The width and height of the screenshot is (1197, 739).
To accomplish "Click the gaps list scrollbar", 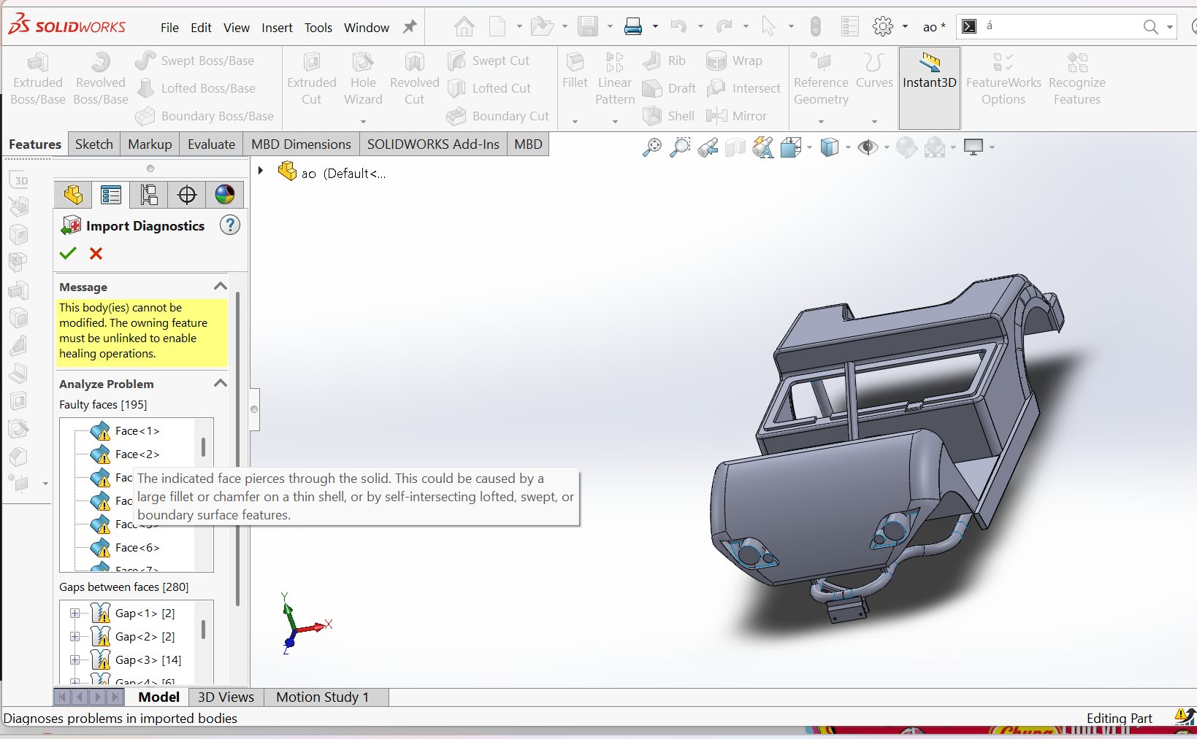I will (x=203, y=630).
